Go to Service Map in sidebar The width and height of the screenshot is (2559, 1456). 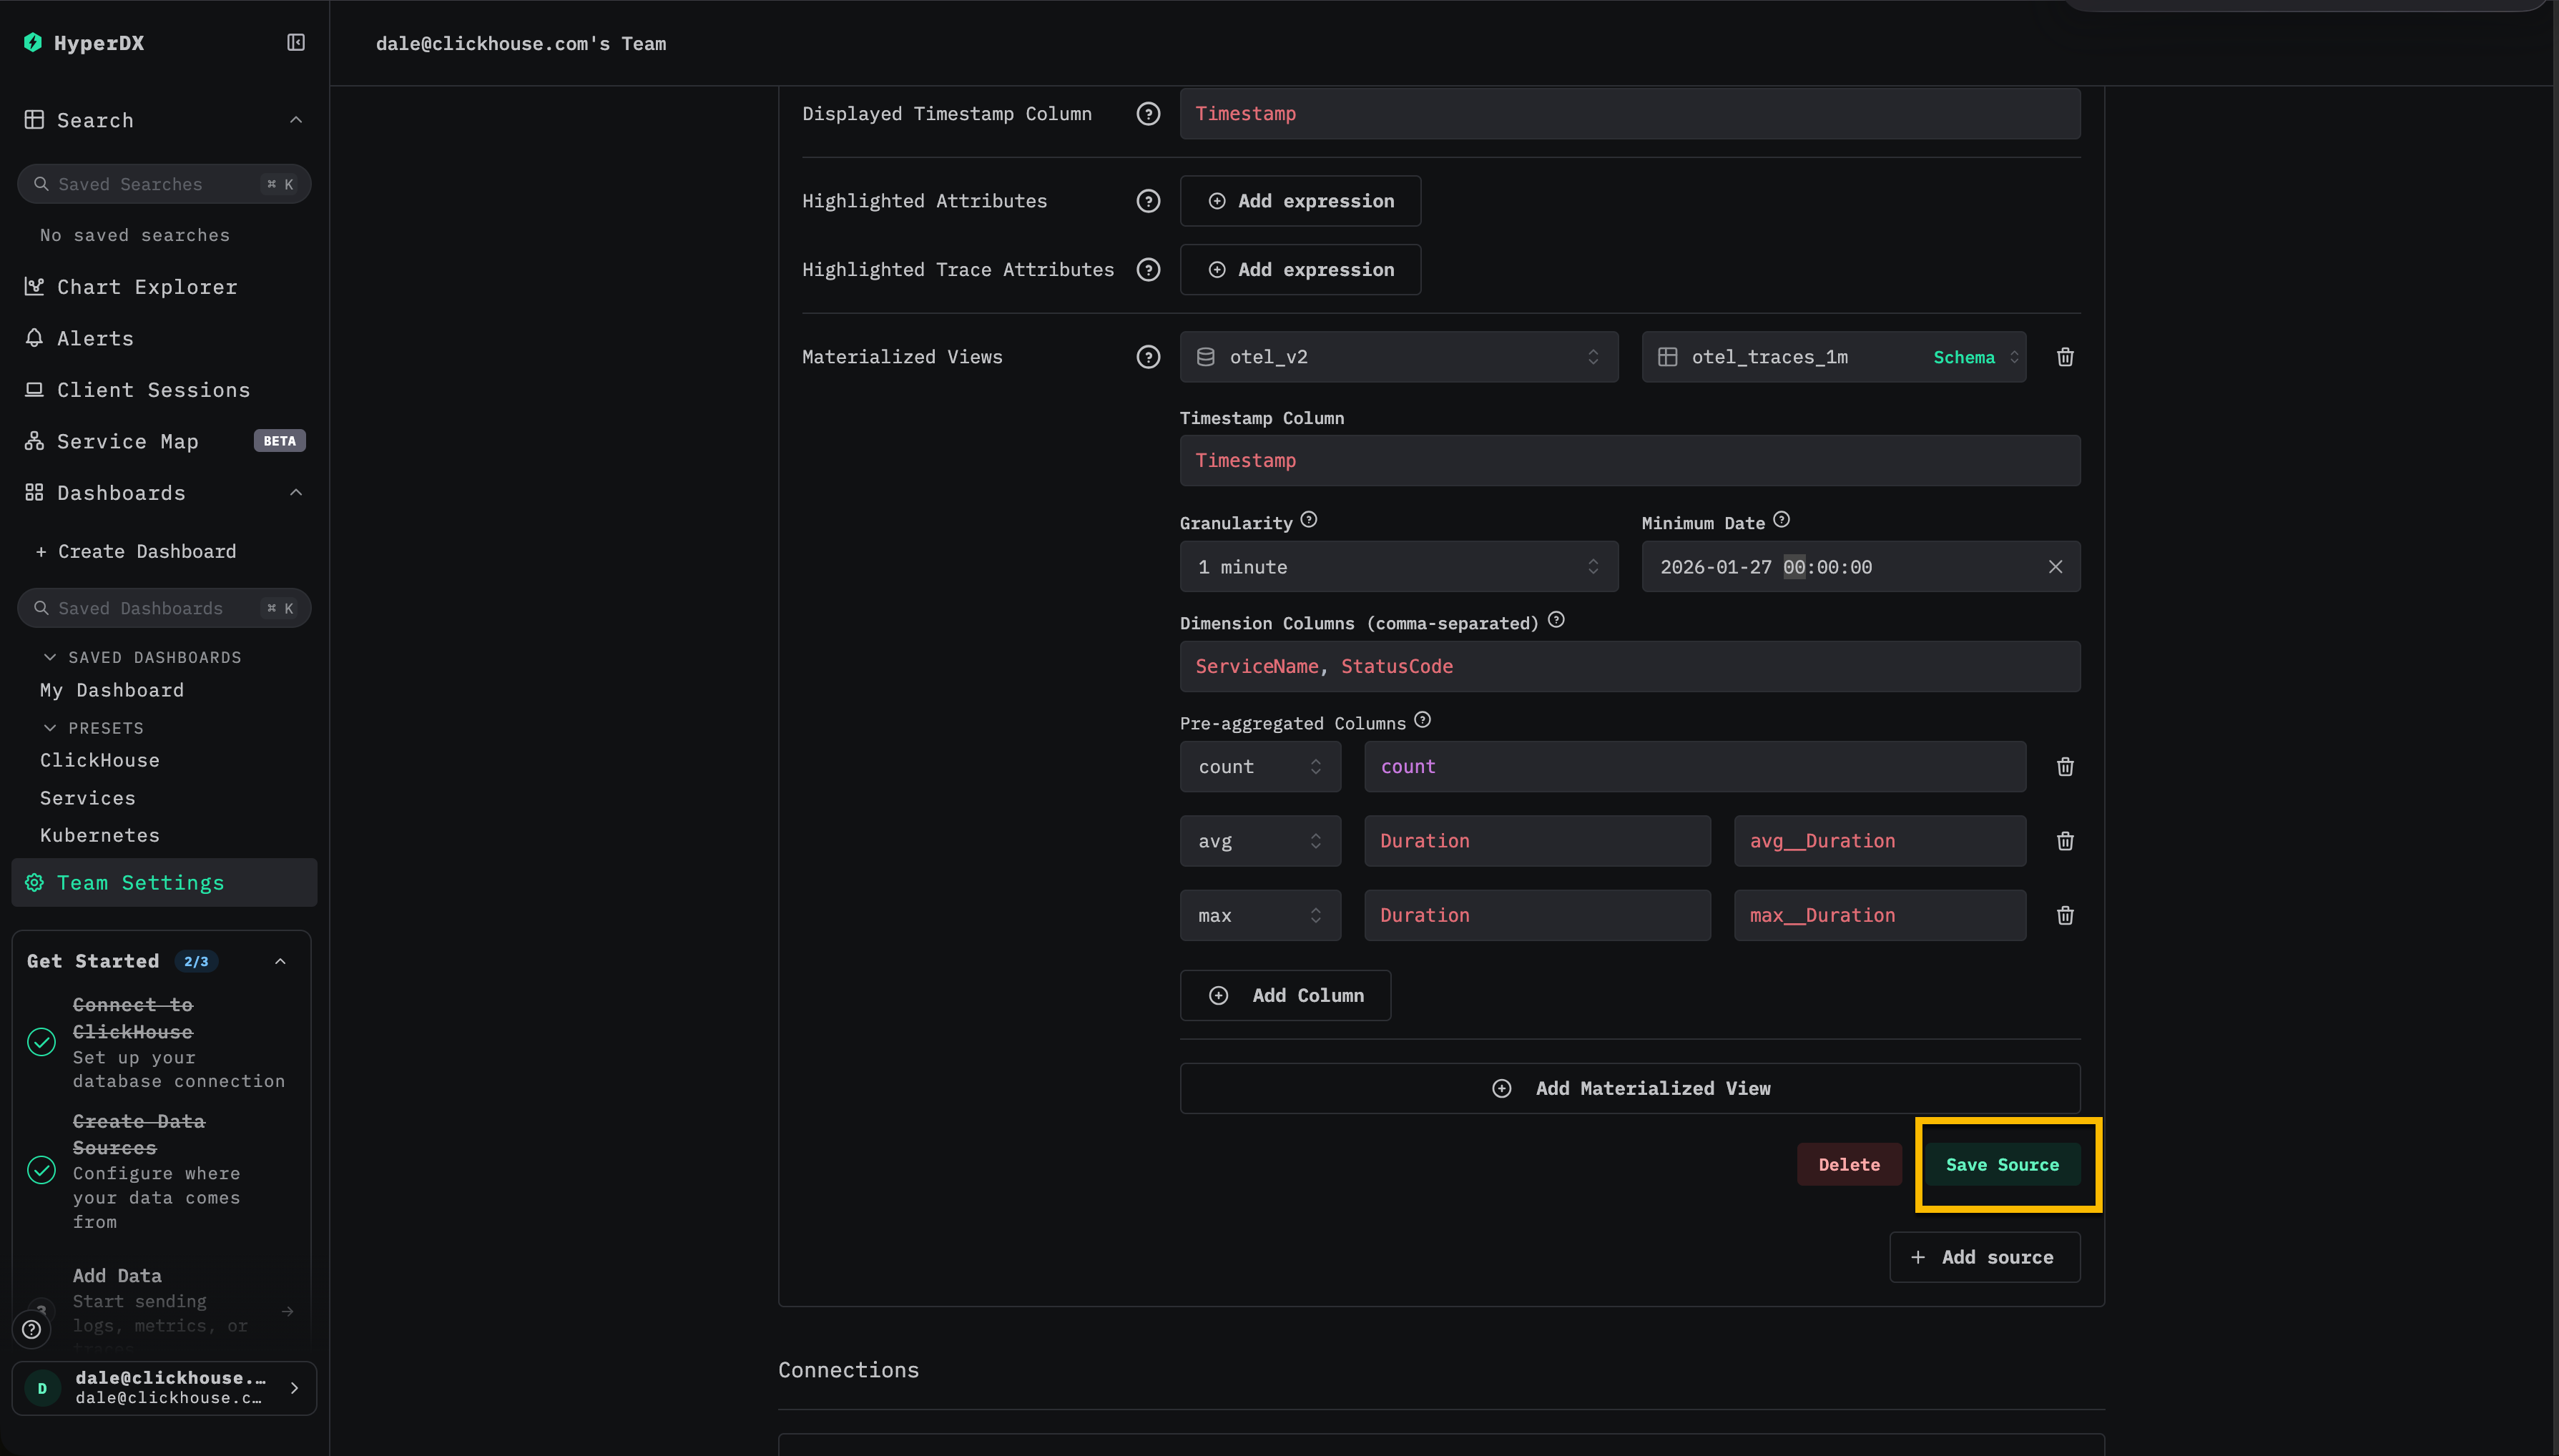coord(127,441)
